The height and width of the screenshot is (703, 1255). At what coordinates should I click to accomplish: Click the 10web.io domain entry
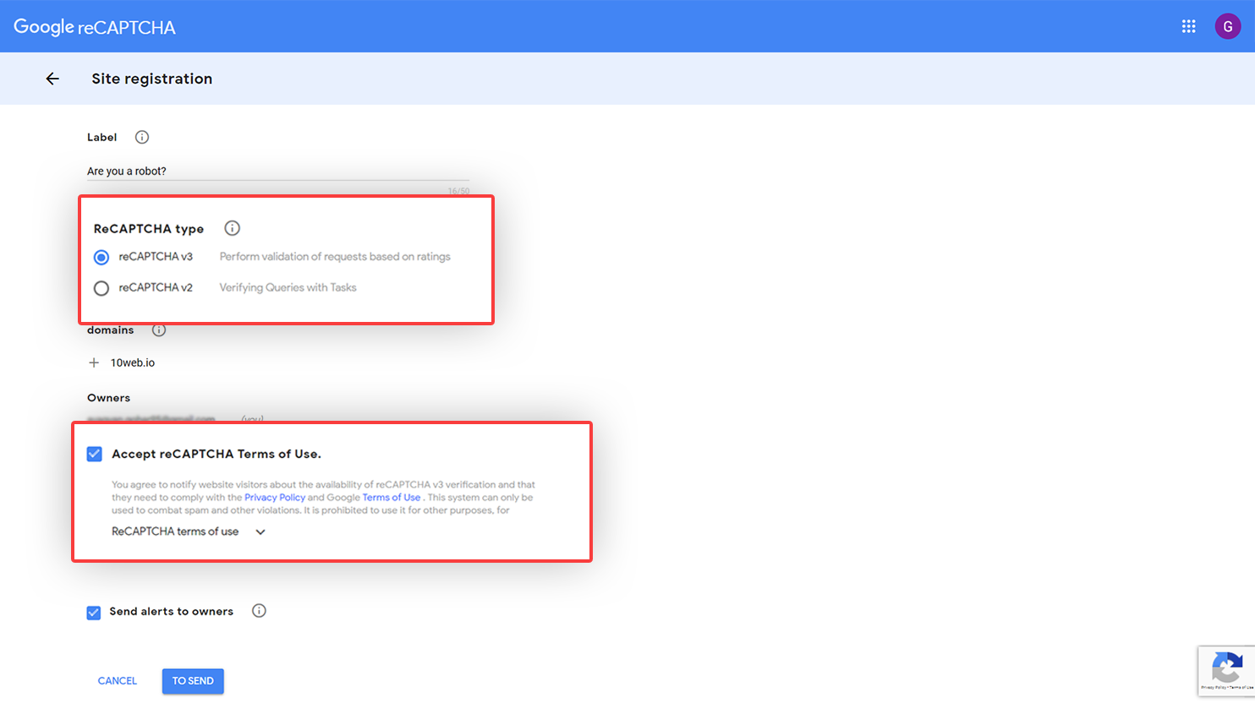point(133,362)
